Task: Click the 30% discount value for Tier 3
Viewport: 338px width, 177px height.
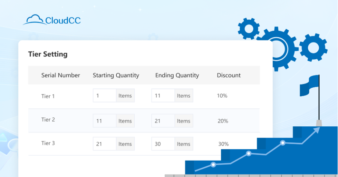Action: (223, 144)
